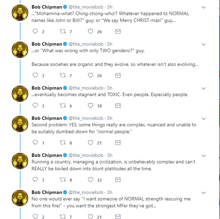The height and width of the screenshot is (219, 220).
Task: Retweet the "TWO genders" tweet
Action: coord(63,76)
